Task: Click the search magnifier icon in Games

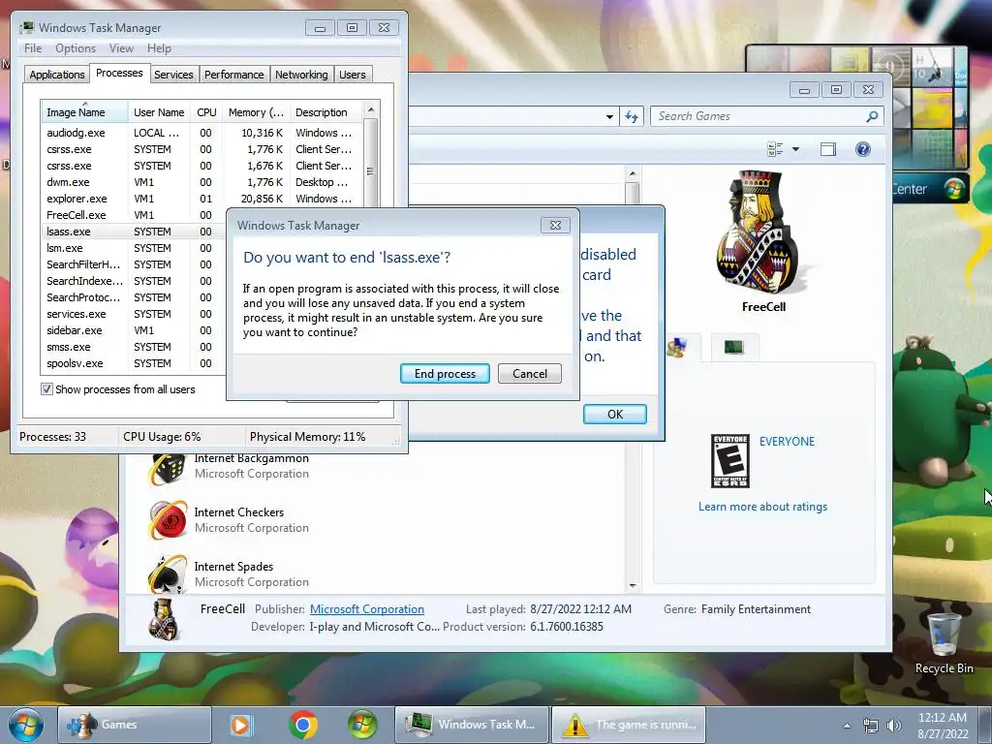Action: click(x=872, y=116)
